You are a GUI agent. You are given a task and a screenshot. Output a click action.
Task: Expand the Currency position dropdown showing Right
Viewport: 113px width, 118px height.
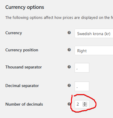click(94, 50)
